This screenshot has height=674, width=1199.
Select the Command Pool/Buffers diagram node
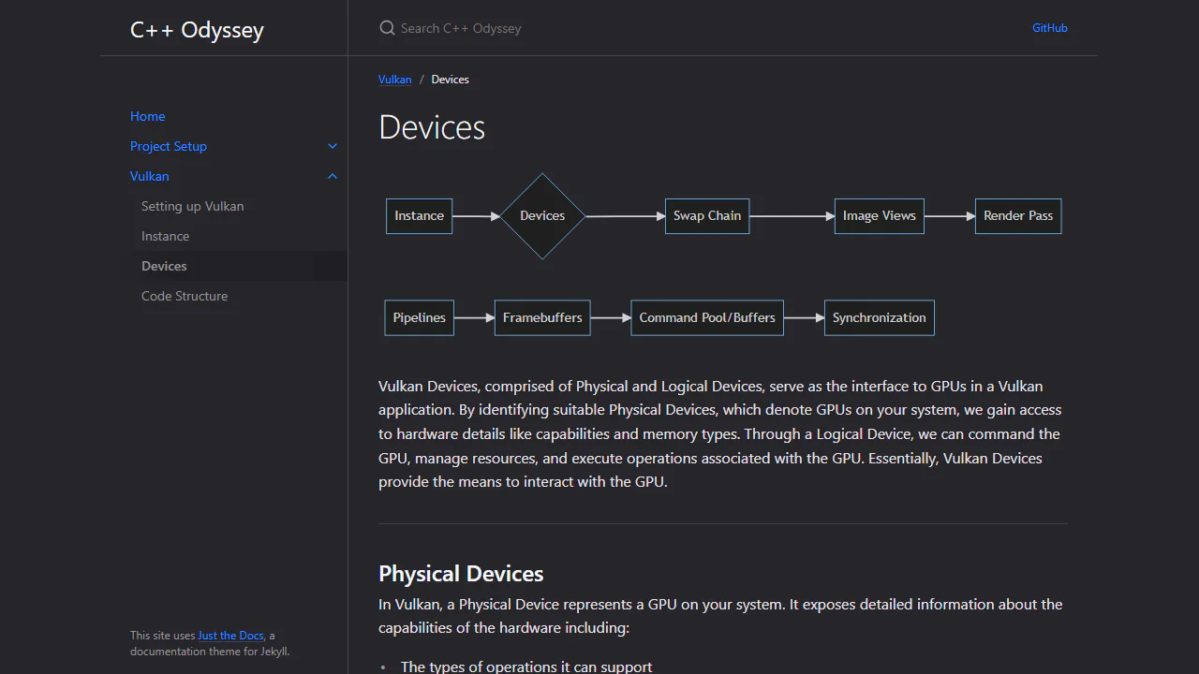coord(706,317)
